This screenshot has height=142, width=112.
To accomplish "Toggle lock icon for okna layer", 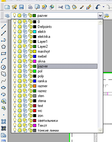I will pos(30,61).
